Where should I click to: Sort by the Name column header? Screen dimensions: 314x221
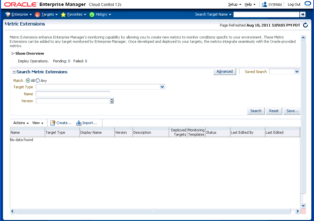28,132
